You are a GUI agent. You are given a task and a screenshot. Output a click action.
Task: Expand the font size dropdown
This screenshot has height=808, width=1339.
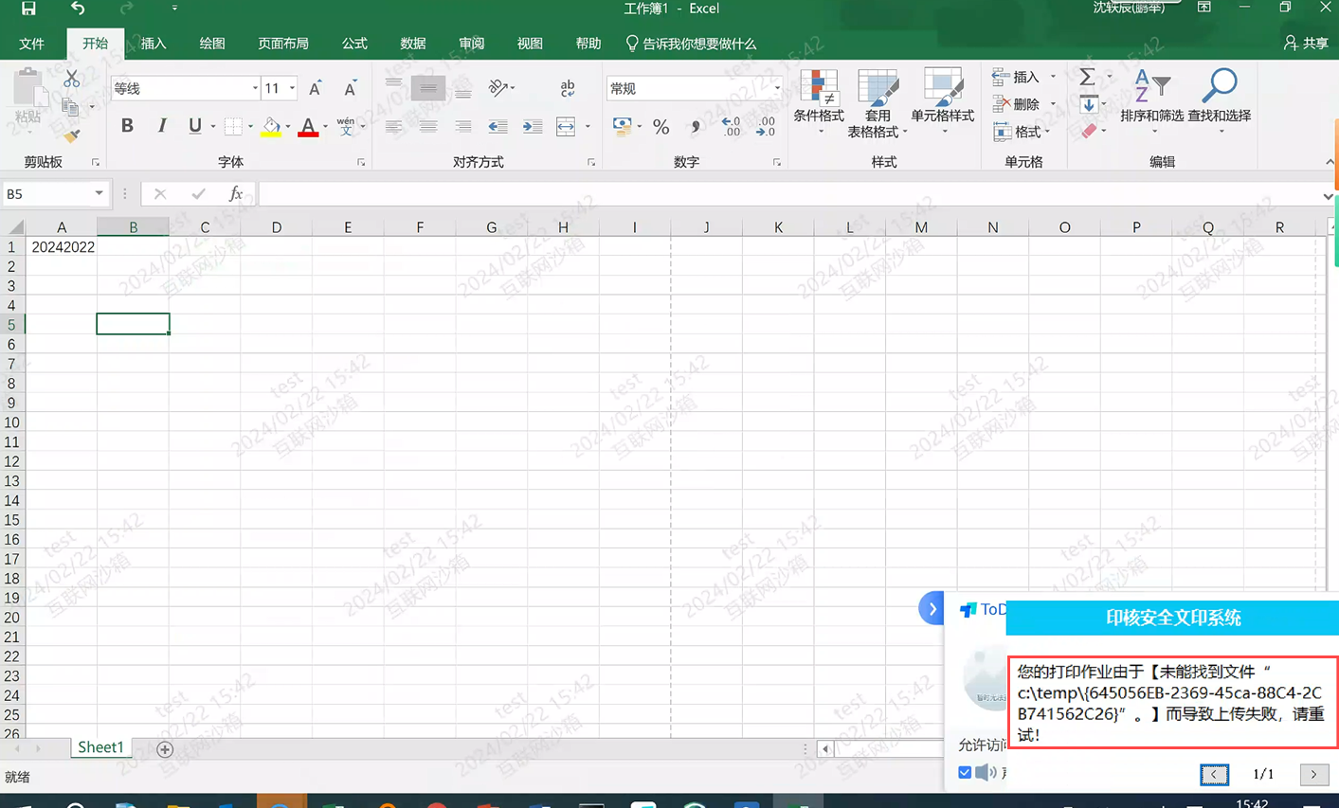coord(292,89)
